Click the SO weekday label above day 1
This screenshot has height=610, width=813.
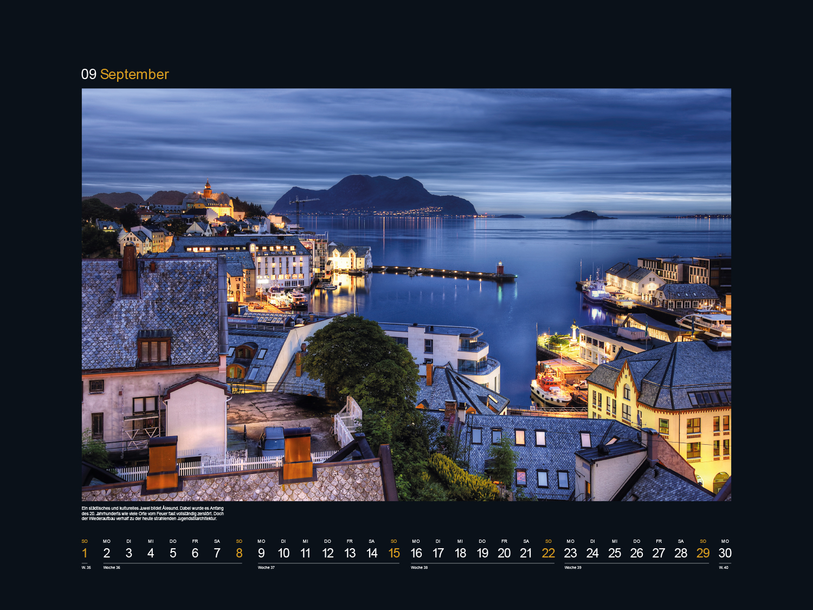pos(85,541)
